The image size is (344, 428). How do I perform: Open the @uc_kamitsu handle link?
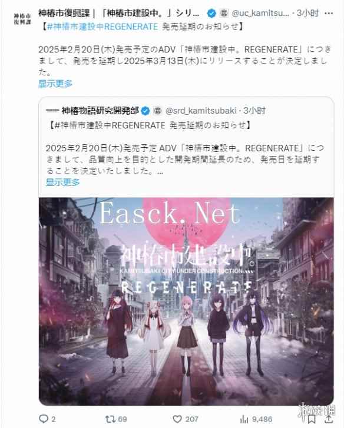tap(260, 13)
